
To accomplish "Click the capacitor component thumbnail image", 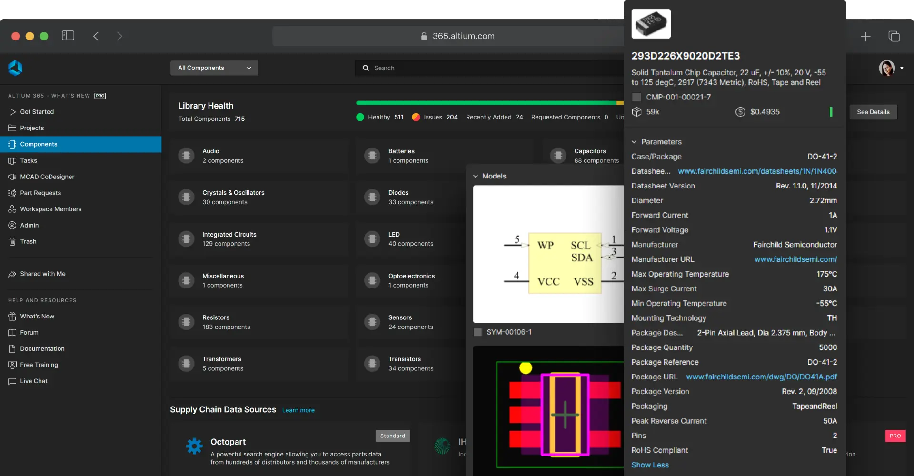I will point(651,24).
